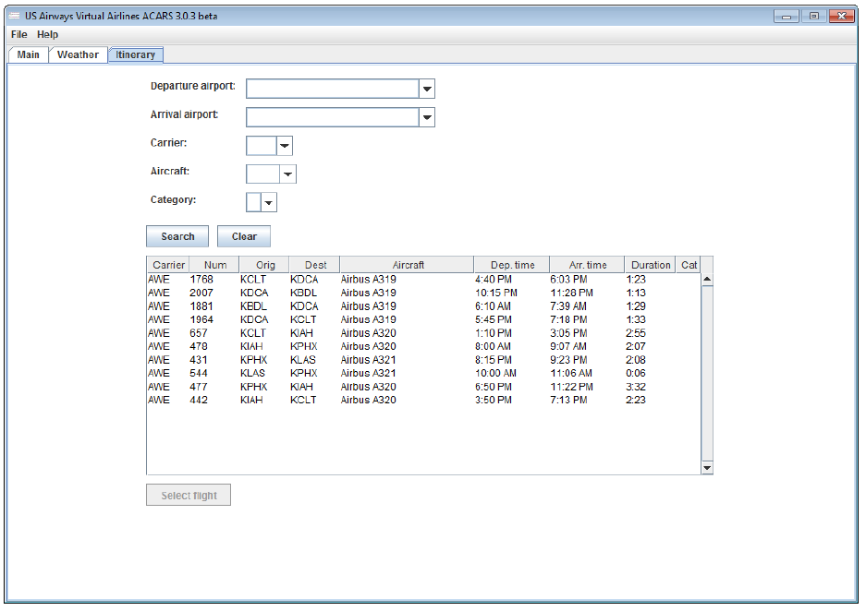Sort by the Duration column header
The width and height of the screenshot is (866, 611).
[x=651, y=265]
